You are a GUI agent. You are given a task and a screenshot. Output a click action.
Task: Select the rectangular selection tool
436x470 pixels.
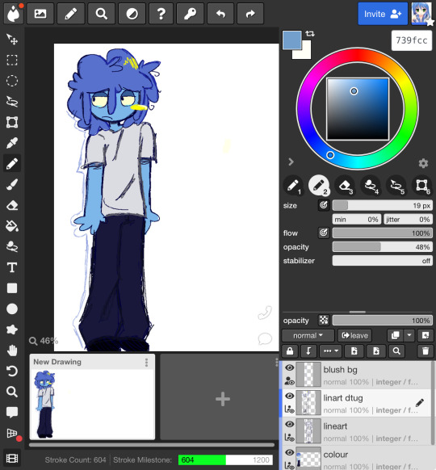[x=12, y=60]
